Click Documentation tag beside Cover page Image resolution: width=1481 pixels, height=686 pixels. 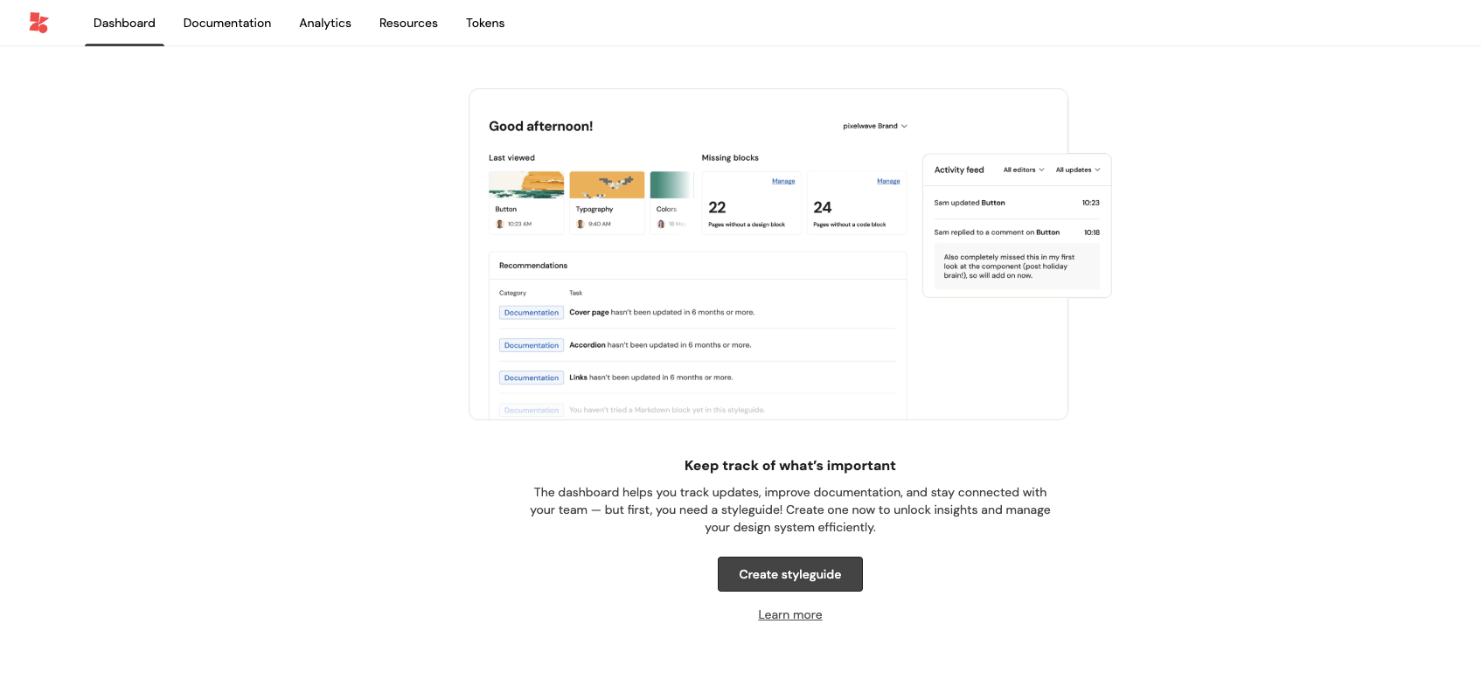[531, 313]
